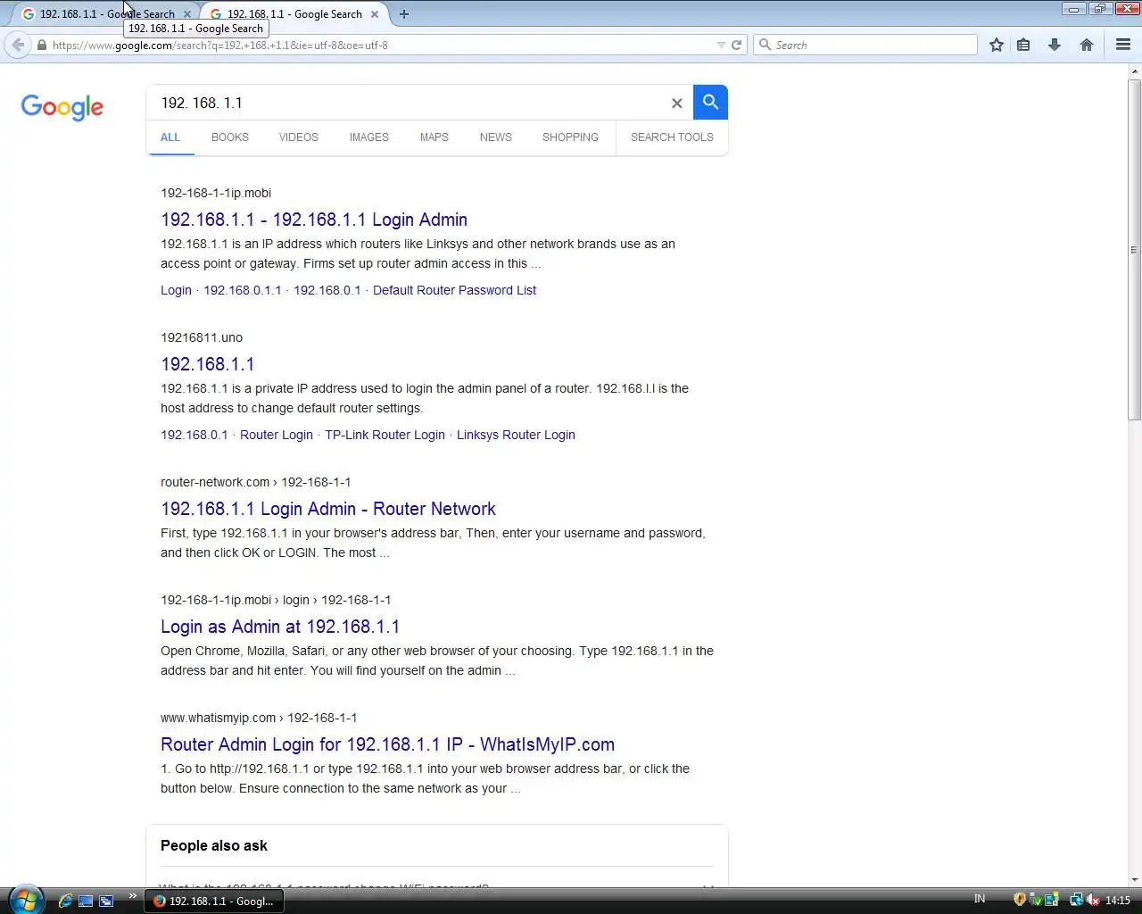
Task: Click the 'Router Login' sitelink
Action: point(277,435)
